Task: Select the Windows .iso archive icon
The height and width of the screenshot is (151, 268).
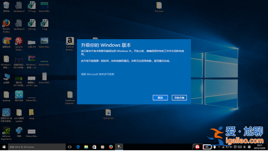Action: pyautogui.click(x=32, y=62)
